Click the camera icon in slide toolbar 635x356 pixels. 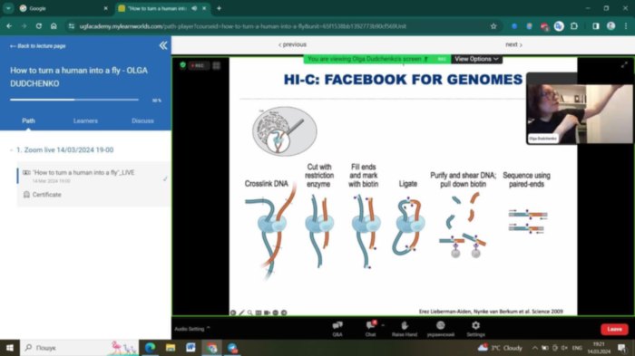(267, 313)
